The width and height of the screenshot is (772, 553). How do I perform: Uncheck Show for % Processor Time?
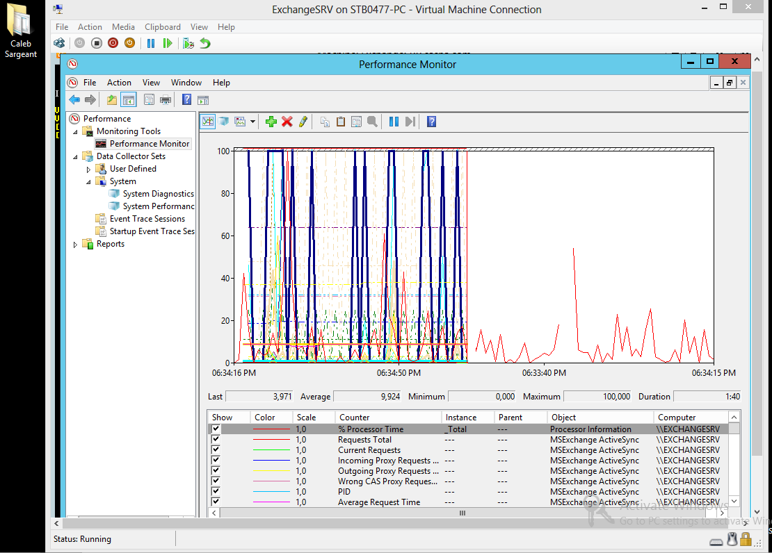point(216,429)
